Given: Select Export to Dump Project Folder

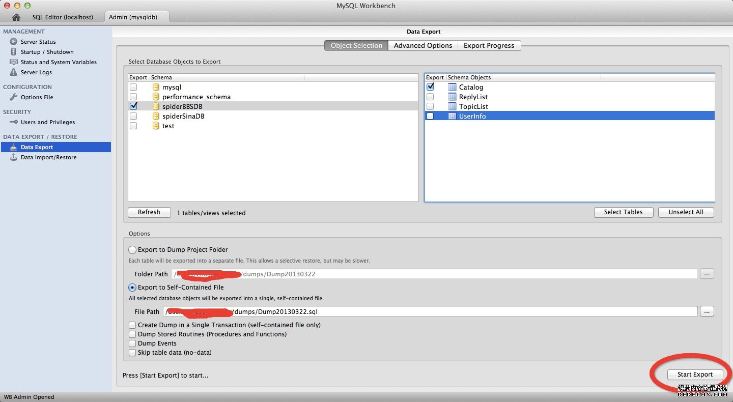Looking at the screenshot, I should [133, 250].
